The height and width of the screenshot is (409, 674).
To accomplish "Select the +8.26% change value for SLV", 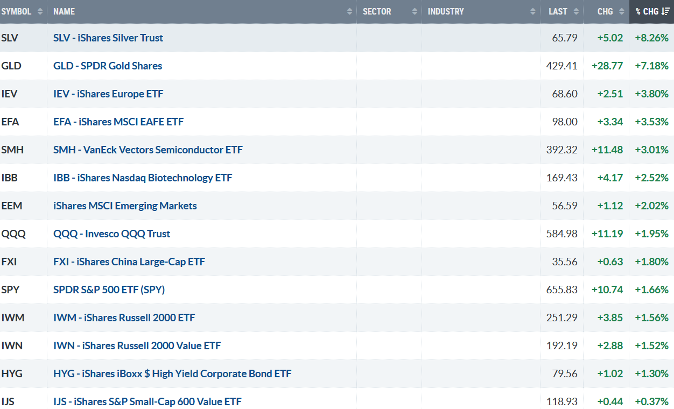I will click(651, 38).
